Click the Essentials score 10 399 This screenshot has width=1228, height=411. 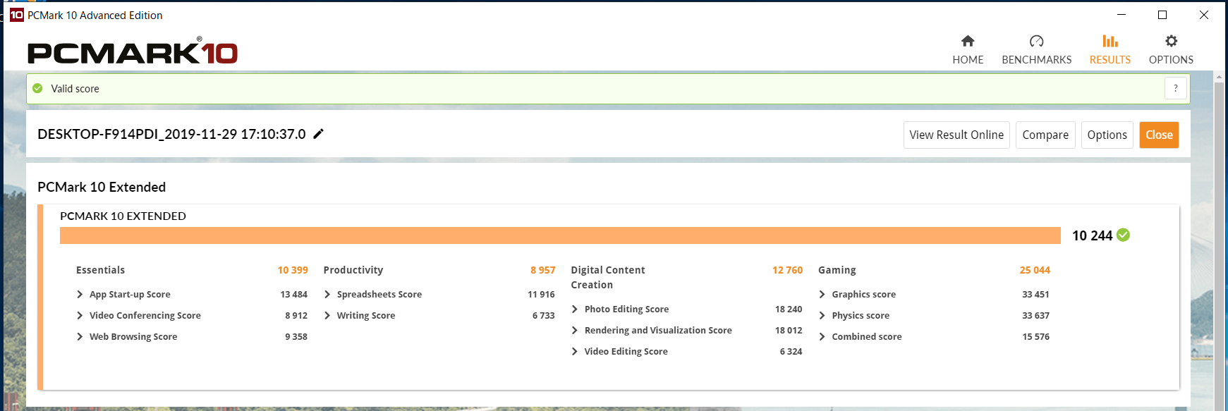[293, 270]
